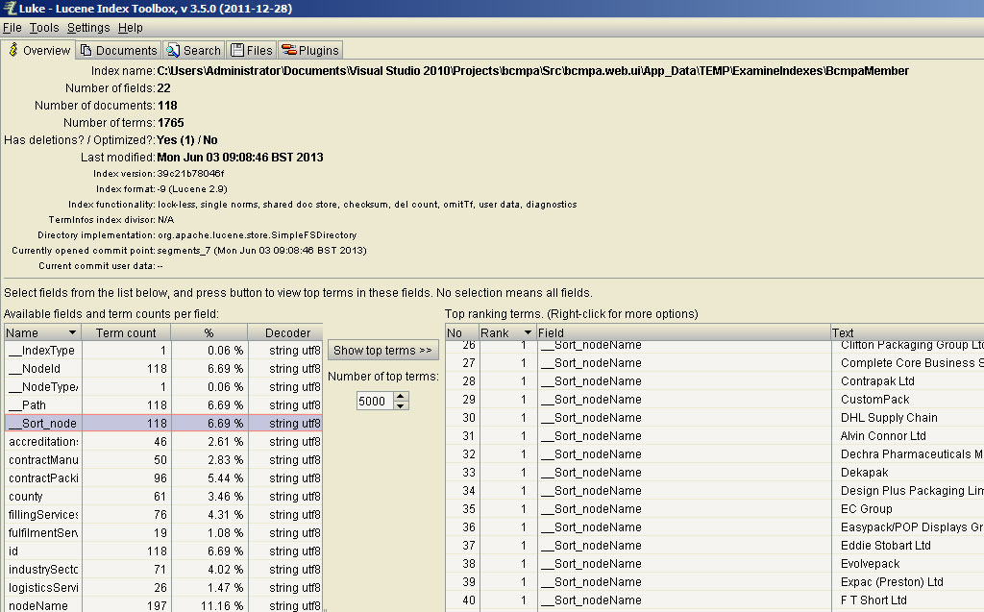Click the Field column header
984x612 pixels.
pos(683,332)
